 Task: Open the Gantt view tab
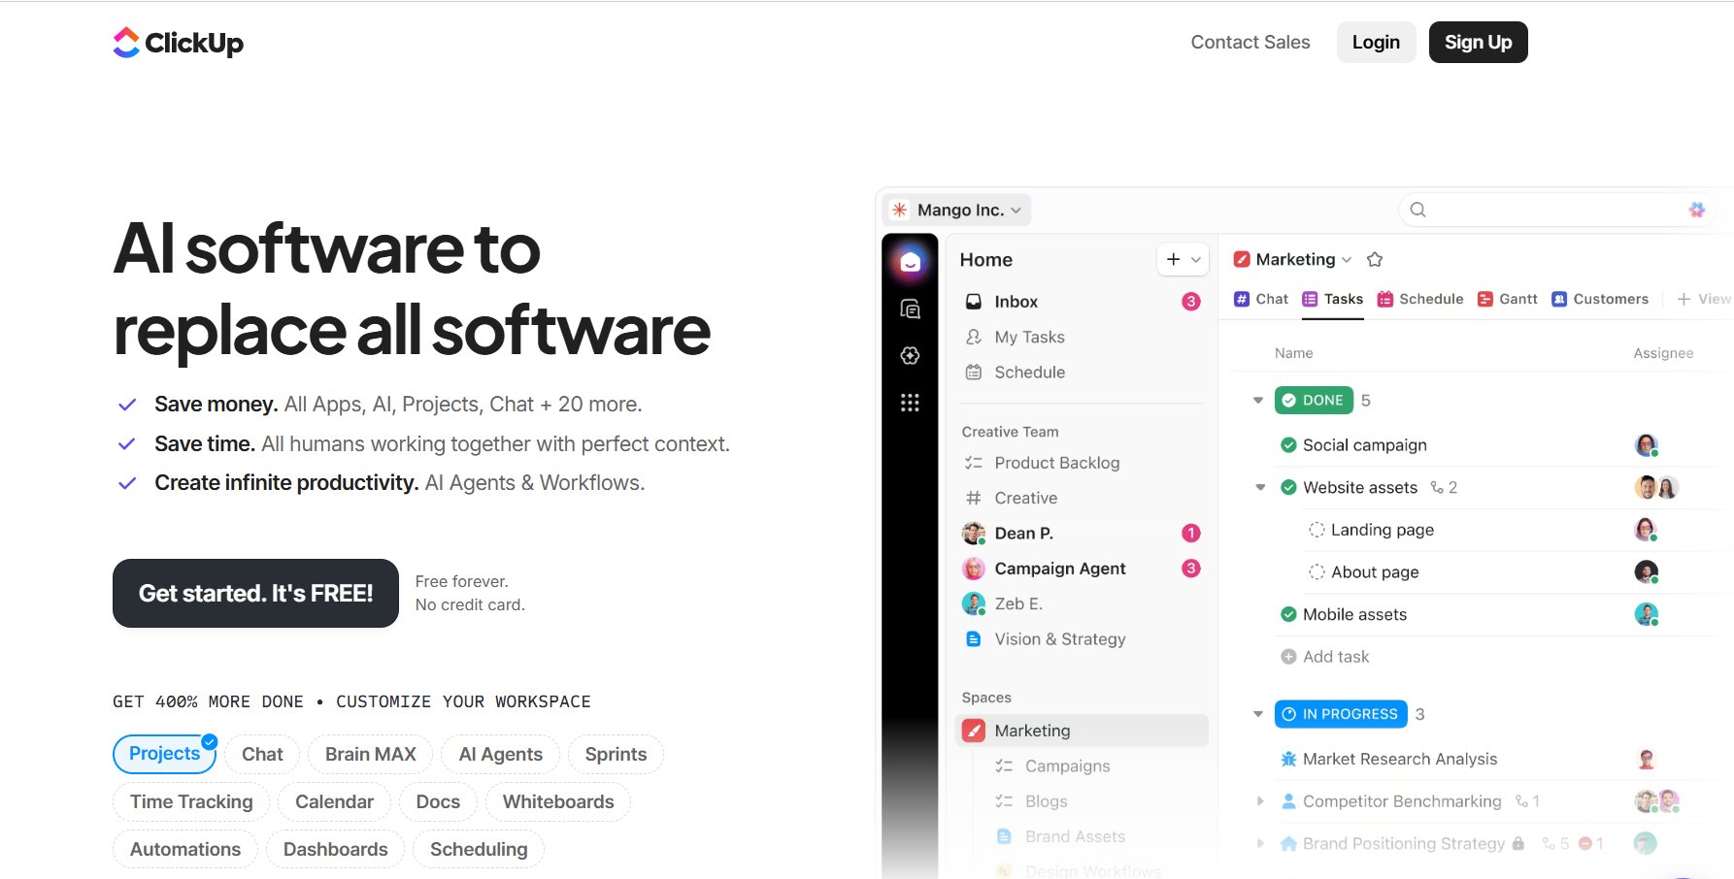coord(1508,299)
